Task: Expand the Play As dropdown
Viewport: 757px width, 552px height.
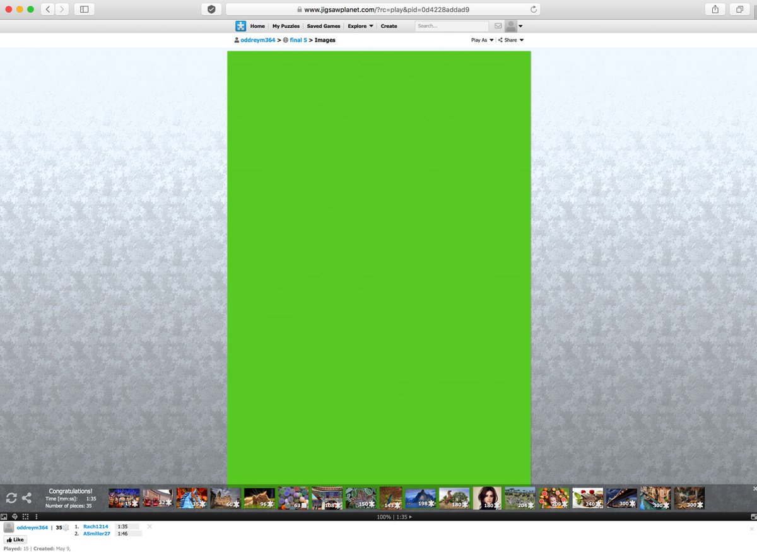Action: click(x=482, y=40)
